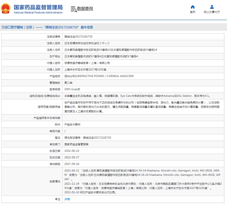Click the 国家药品监督管理局 title

tap(38, 7)
